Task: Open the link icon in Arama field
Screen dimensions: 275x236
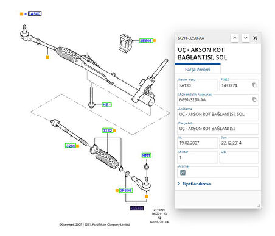Action: 183,173
